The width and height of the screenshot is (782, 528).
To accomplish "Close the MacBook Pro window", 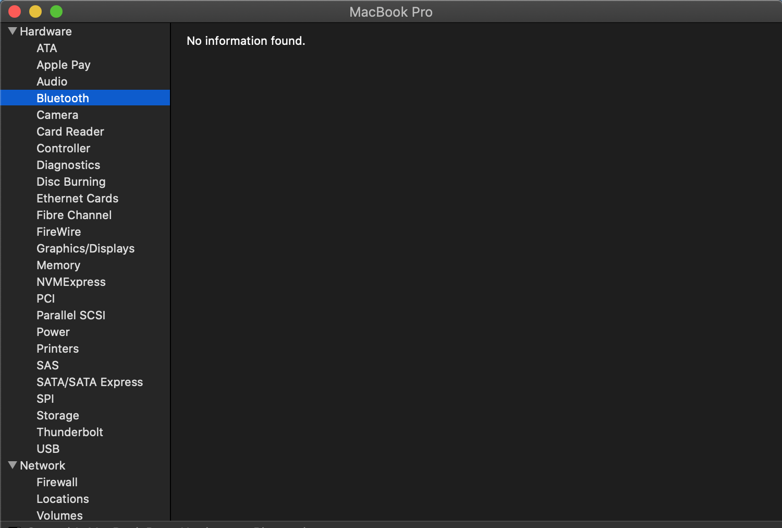I will coord(15,11).
